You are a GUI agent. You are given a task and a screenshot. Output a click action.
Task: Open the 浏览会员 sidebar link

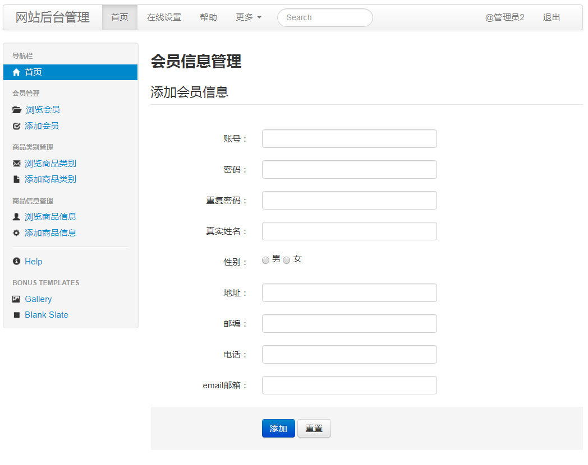coord(43,110)
